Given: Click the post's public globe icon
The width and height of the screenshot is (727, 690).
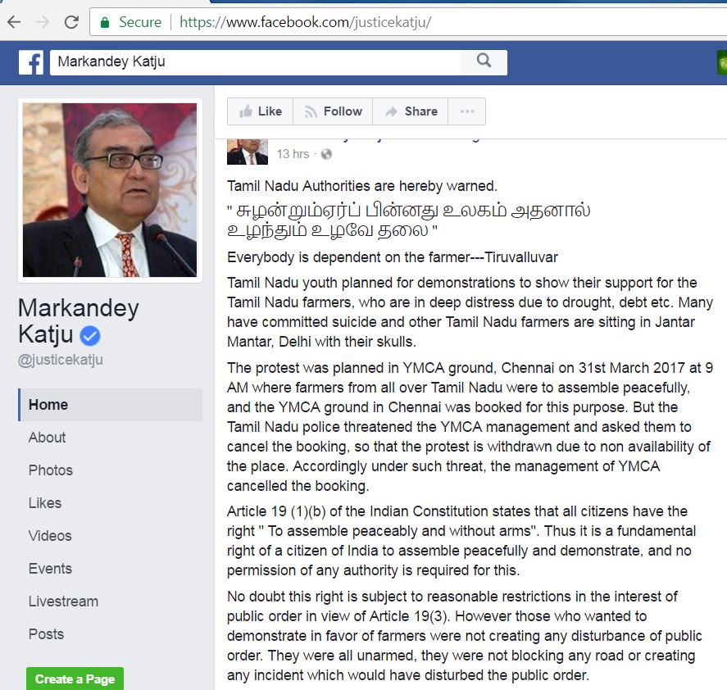Looking at the screenshot, I should pyautogui.click(x=326, y=154).
